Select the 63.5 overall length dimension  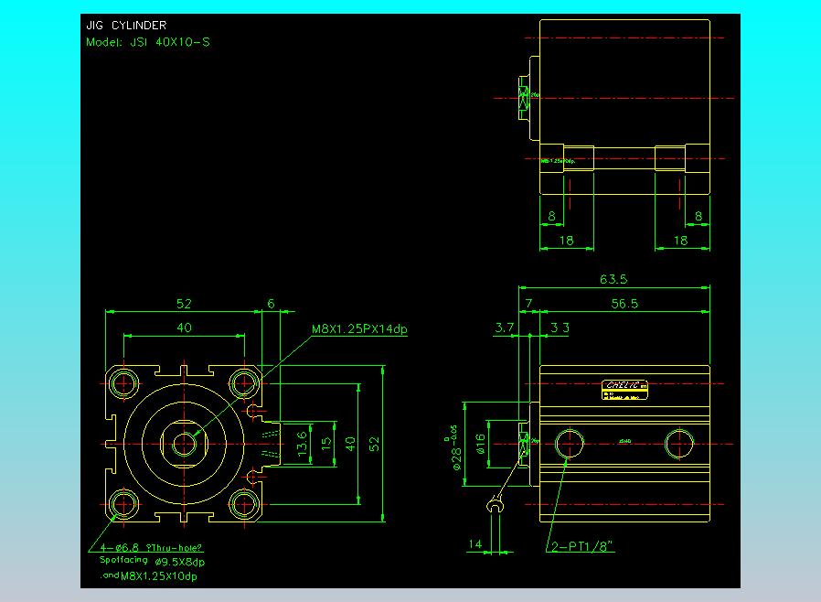tap(613, 279)
